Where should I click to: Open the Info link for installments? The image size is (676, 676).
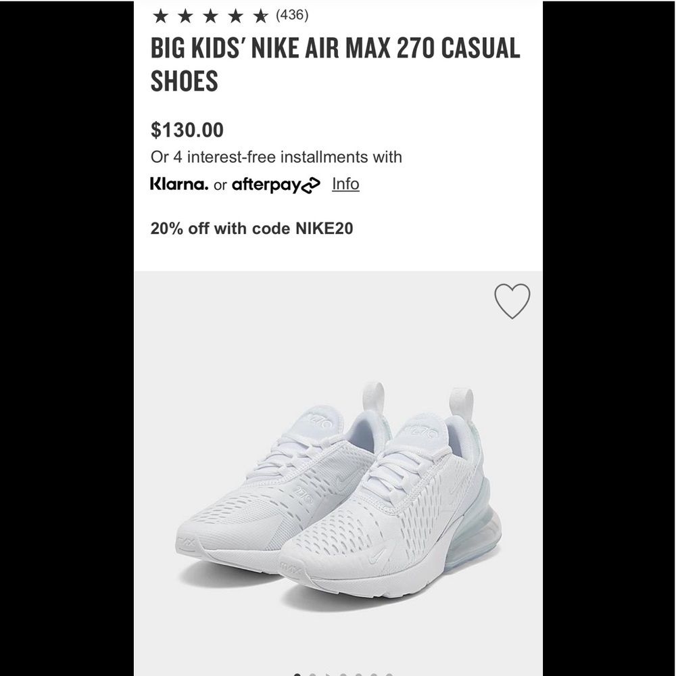click(345, 184)
